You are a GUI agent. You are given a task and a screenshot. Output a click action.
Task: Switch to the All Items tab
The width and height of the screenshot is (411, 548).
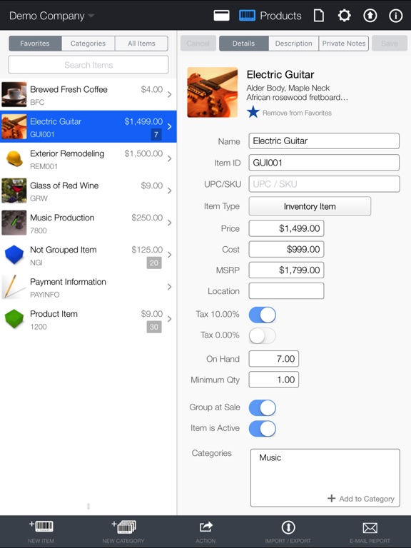[x=141, y=44]
